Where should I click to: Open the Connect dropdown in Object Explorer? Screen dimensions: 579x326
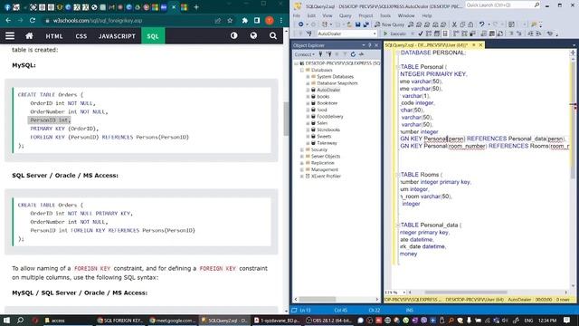coord(305,54)
